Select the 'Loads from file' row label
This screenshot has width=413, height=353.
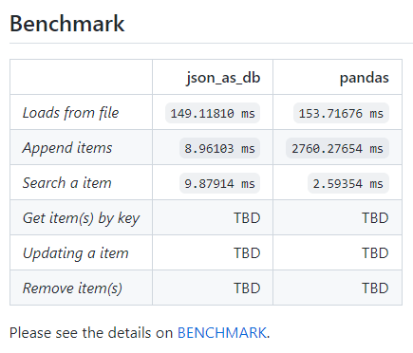click(70, 113)
